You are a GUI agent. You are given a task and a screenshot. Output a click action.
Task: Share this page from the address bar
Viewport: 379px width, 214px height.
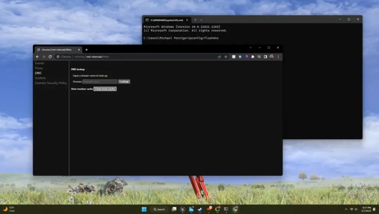[219, 56]
